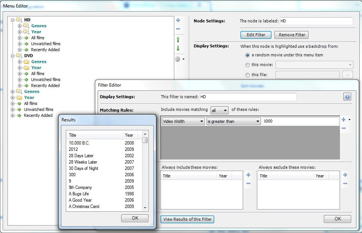Open the gear settings icon menu
Viewport: 362px width, 233px height.
point(179,59)
